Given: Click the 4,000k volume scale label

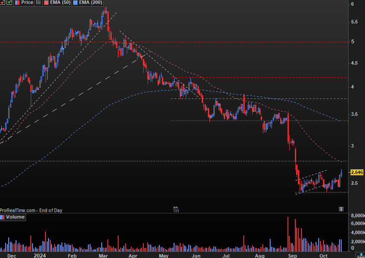Looking at the screenshot, I should click(358, 232).
